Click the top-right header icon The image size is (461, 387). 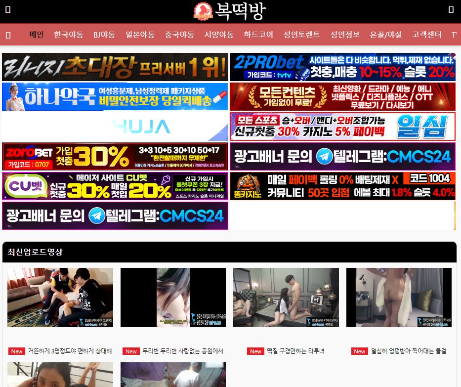click(451, 10)
